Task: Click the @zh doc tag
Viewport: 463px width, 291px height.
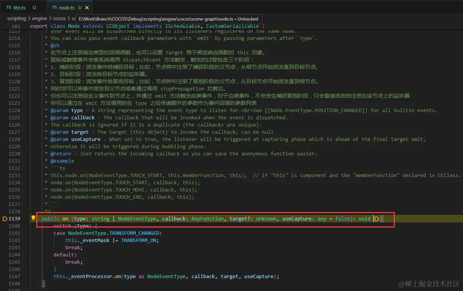Action: click(x=55, y=46)
